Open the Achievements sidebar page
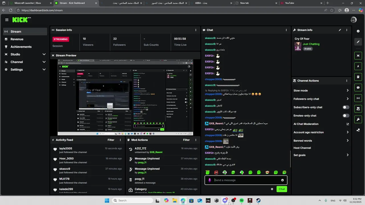This screenshot has width=365, height=205. pos(25,47)
